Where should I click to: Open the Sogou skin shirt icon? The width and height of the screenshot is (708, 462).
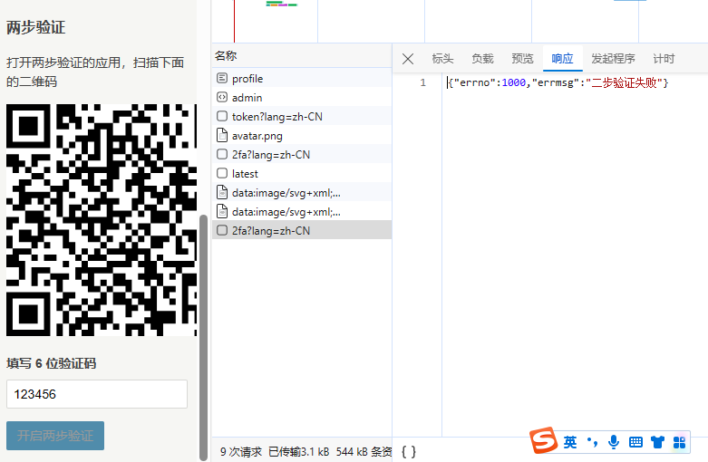[657, 442]
